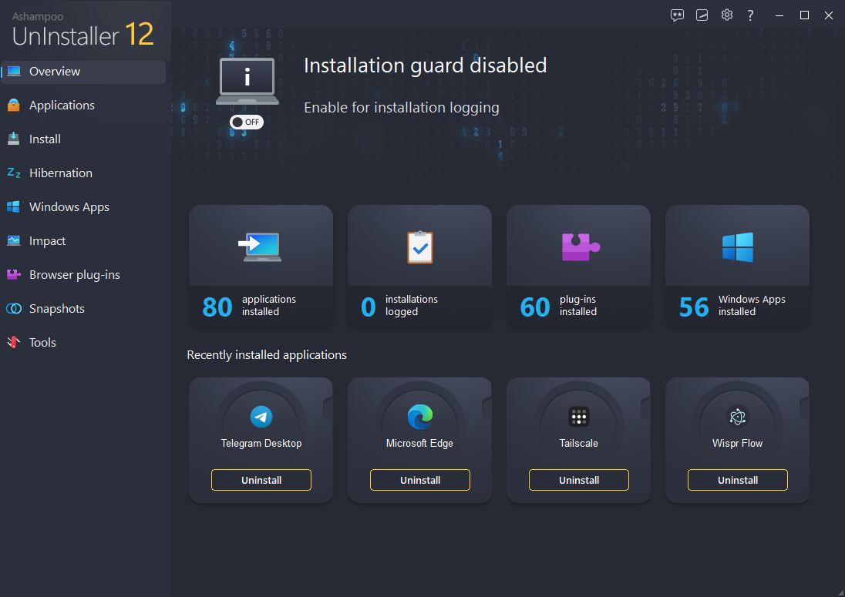Click the Applications bag icon

(x=14, y=106)
